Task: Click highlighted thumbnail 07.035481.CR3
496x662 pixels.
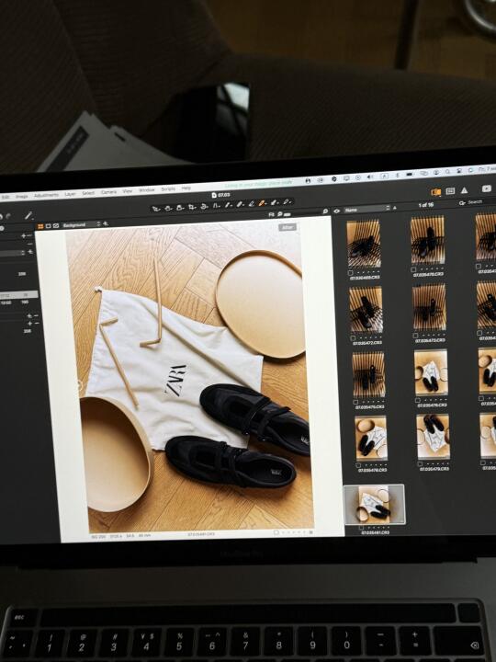Action: (x=374, y=504)
